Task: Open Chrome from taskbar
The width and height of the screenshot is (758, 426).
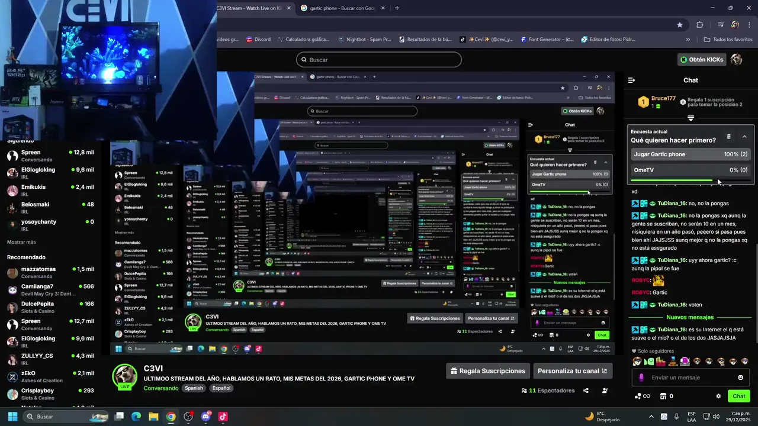Action: pos(171,417)
